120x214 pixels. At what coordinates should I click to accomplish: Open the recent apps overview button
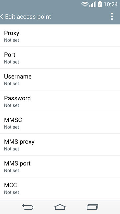pyautogui.click(x=92, y=207)
